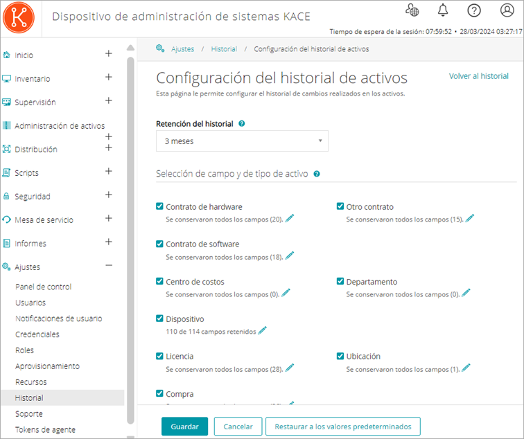Open Notificaciones de usuario menu item
The image size is (524, 439).
pyautogui.click(x=59, y=319)
